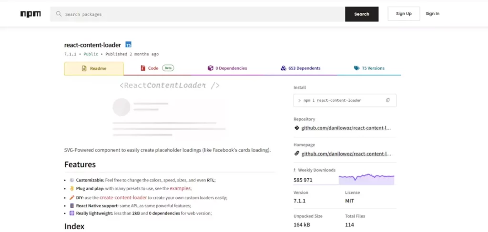Click the Index heading
Viewport: 488px width, 232px height.
(x=74, y=226)
